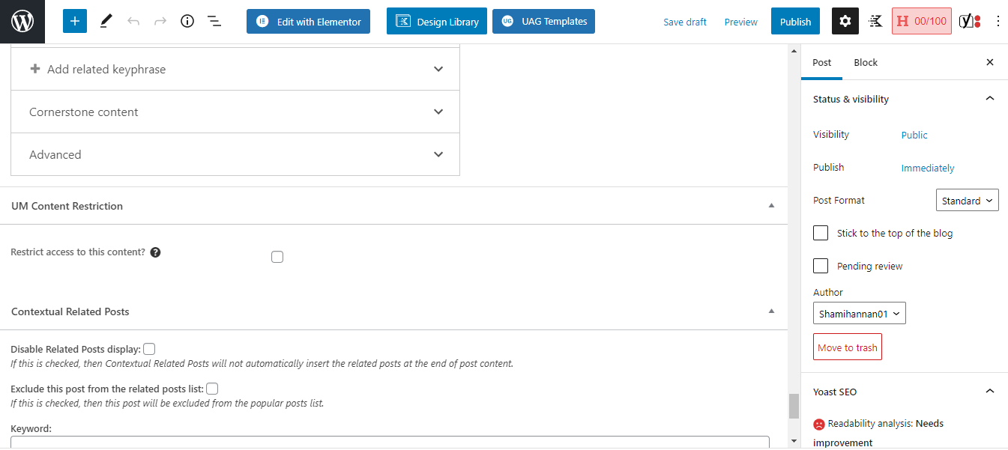
Task: Enable Disable Related Posts display checkbox
Action: [150, 349]
